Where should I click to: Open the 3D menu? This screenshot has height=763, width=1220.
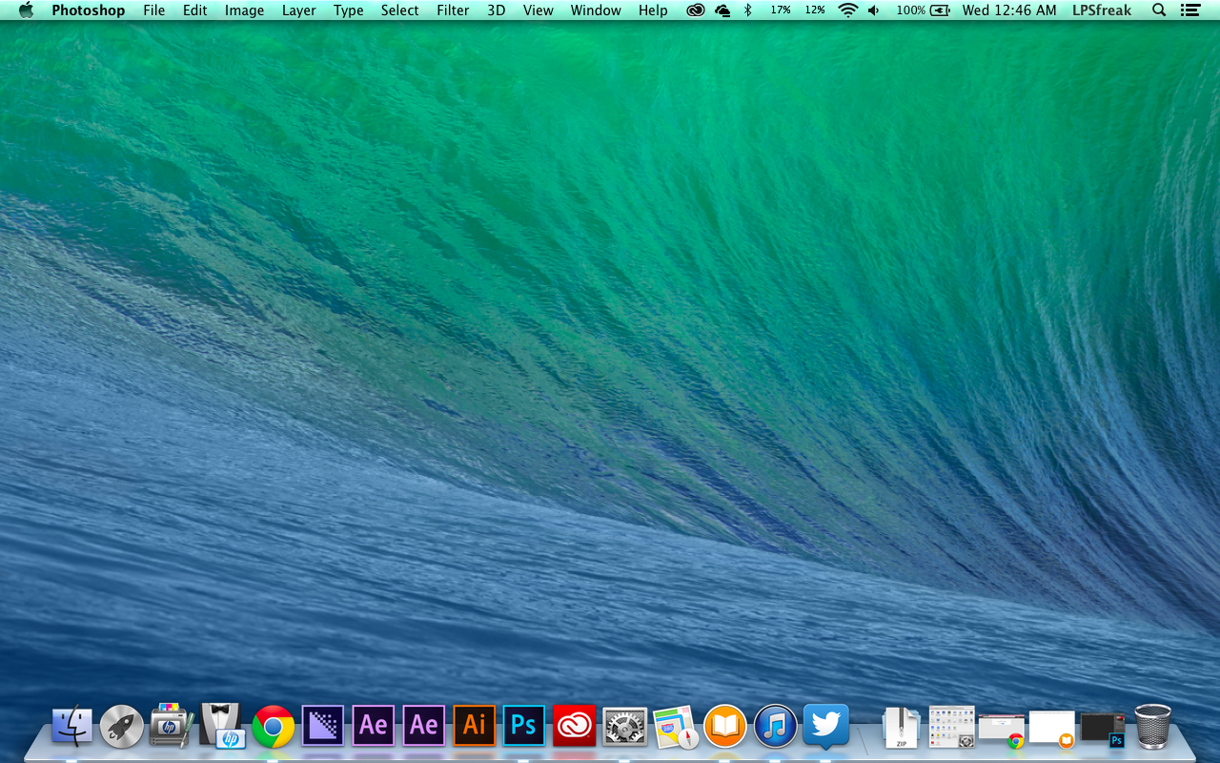496,10
